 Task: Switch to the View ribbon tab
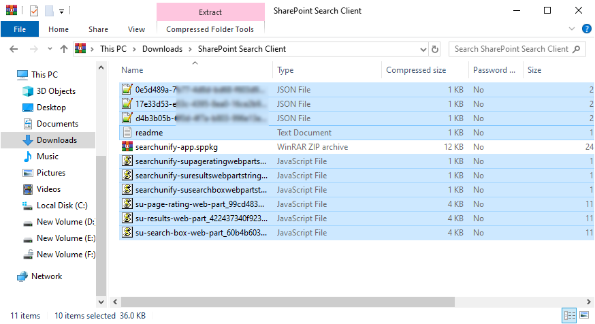click(136, 29)
